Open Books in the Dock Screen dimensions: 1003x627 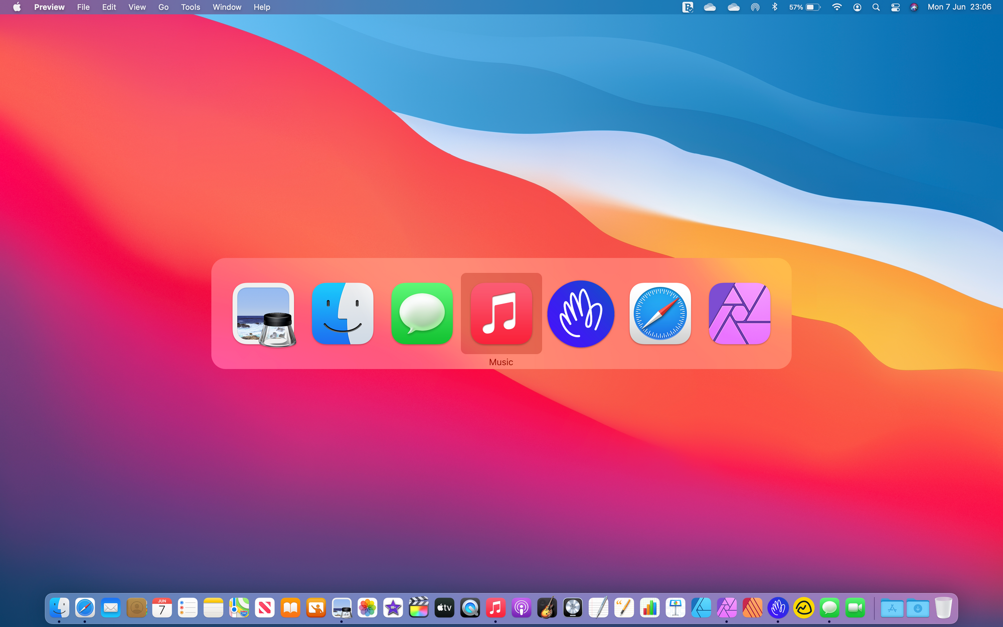tap(290, 608)
